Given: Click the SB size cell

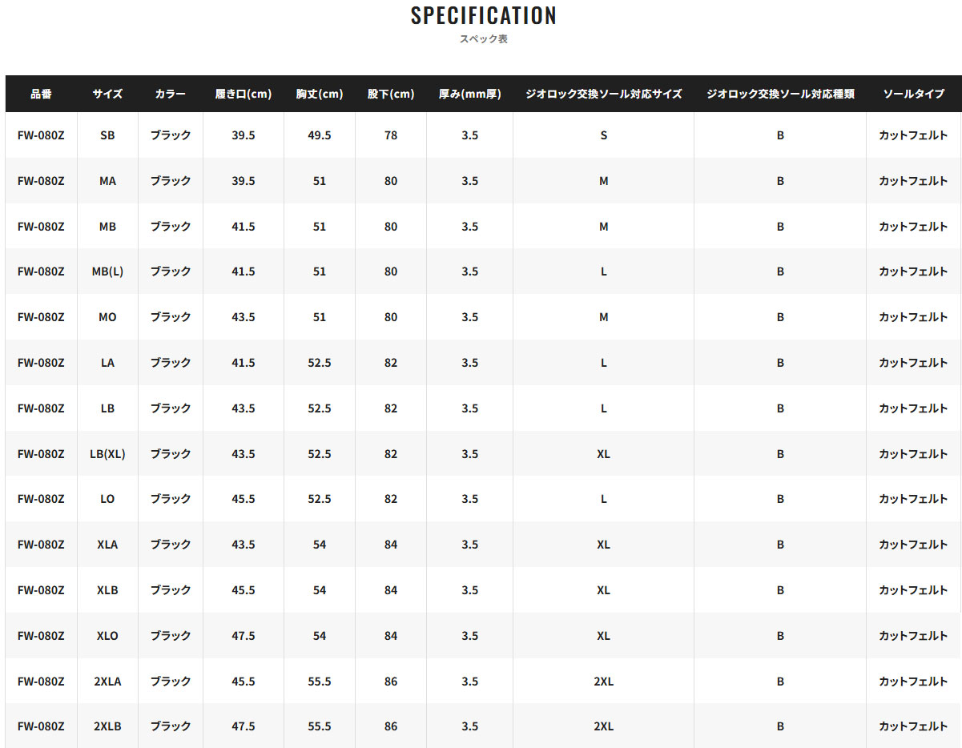Looking at the screenshot, I should (107, 135).
